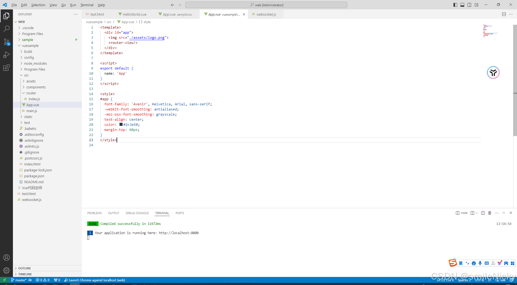Open the Explorer view in activity bar

[6, 16]
